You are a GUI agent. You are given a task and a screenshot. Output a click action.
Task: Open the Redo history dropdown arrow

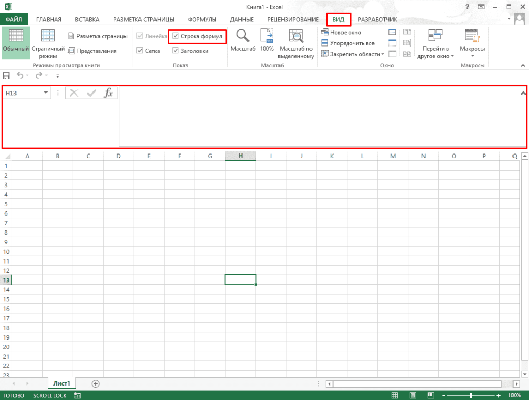point(46,75)
